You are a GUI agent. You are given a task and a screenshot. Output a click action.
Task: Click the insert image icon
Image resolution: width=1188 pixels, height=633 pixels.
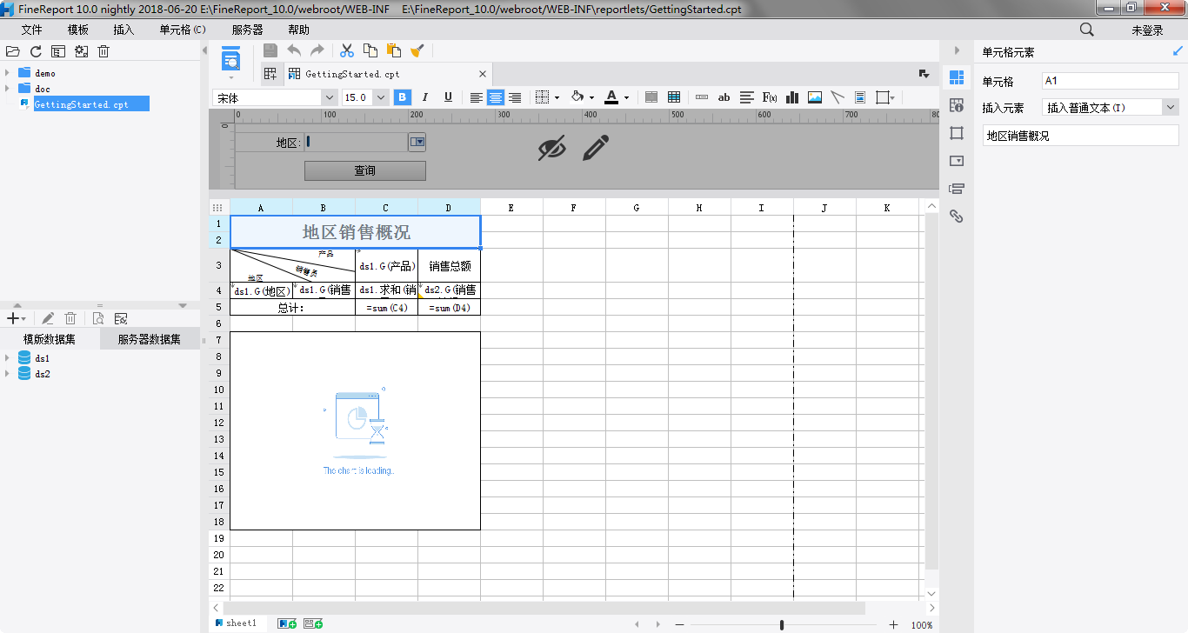pos(815,97)
